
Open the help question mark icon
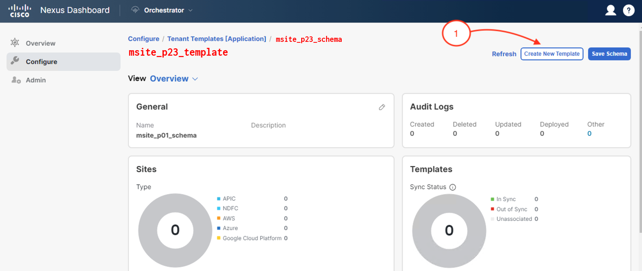(x=629, y=10)
